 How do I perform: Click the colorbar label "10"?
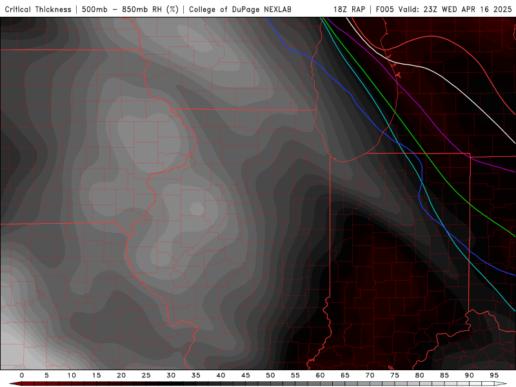click(x=72, y=375)
